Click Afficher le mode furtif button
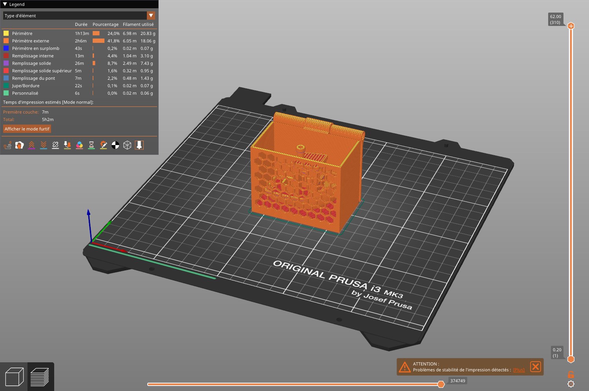589x391 pixels. (27, 129)
